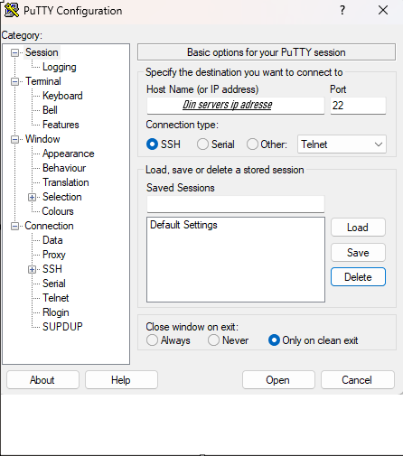
Task: Click the Cancel button
Action: (357, 380)
